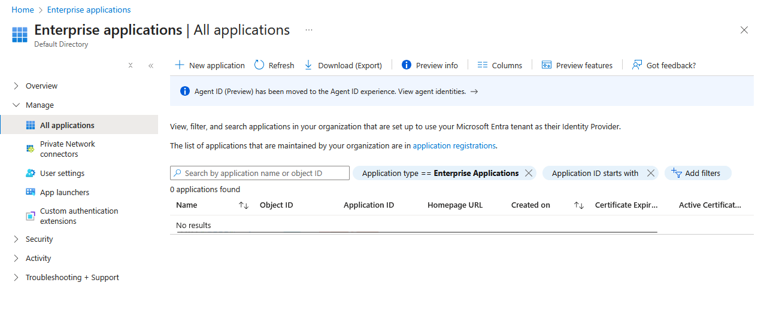The width and height of the screenshot is (764, 322).
Task: Go to Home breadcrumb
Action: tap(23, 10)
